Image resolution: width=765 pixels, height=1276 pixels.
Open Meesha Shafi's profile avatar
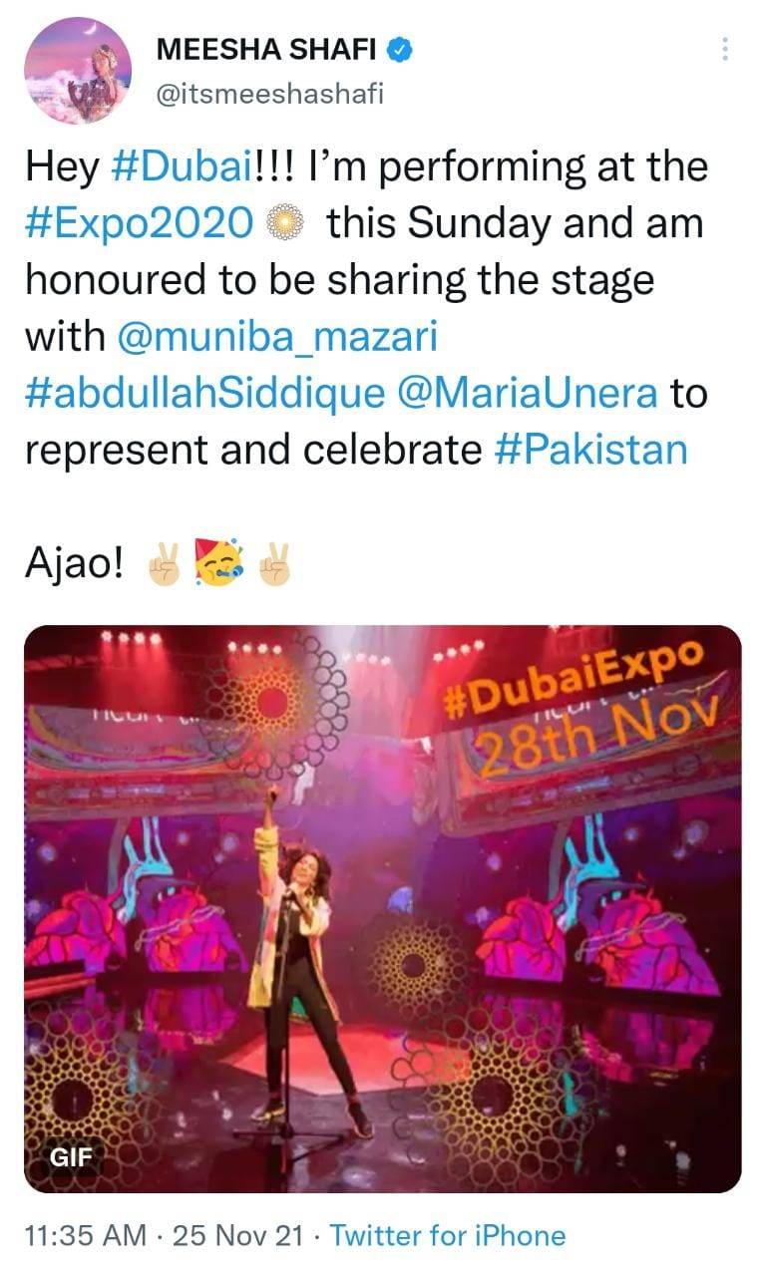pyautogui.click(x=76, y=71)
